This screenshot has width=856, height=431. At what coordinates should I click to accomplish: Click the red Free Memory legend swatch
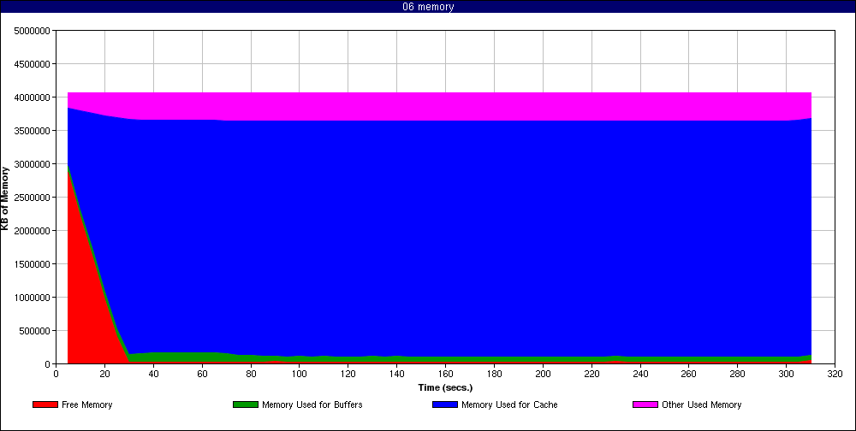point(45,404)
